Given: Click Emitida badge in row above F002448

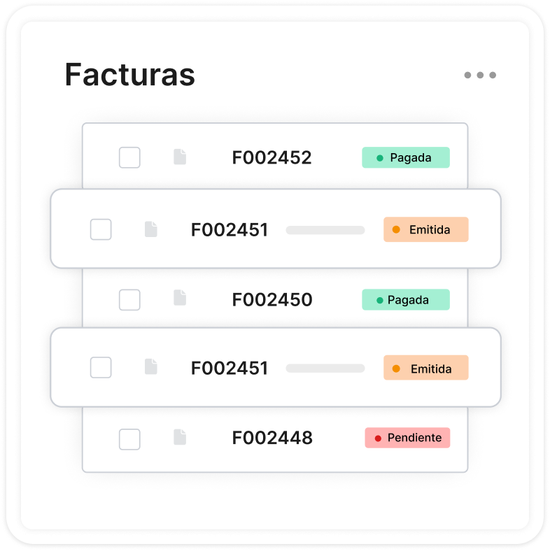Looking at the screenshot, I should coord(425,368).
